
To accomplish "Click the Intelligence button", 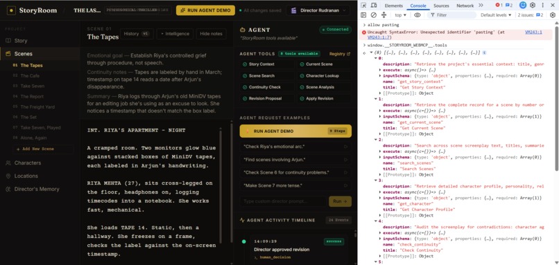I will [x=175, y=34].
